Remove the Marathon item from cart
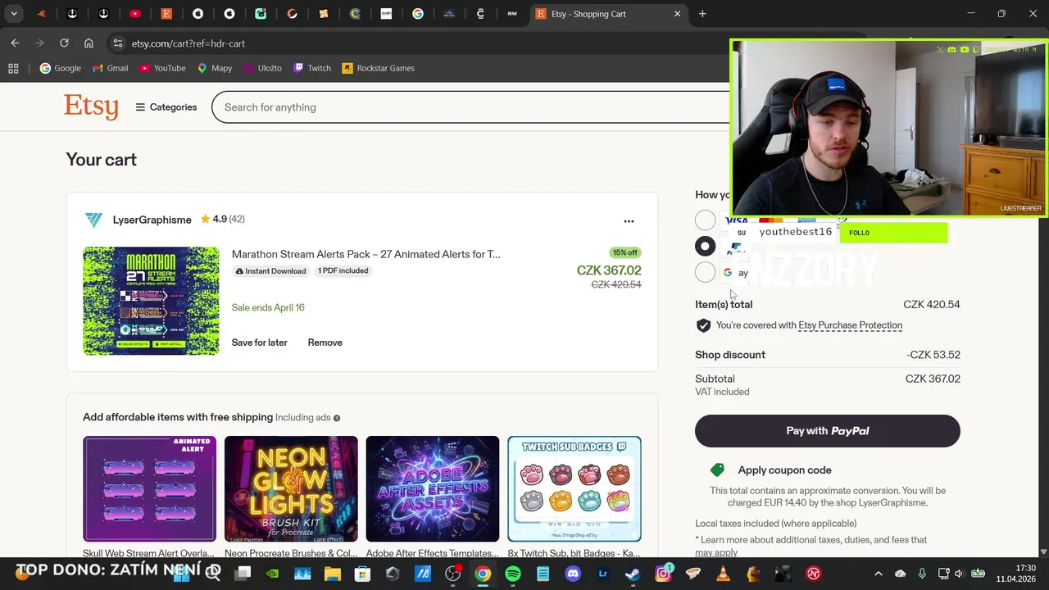1049x590 pixels. point(325,343)
